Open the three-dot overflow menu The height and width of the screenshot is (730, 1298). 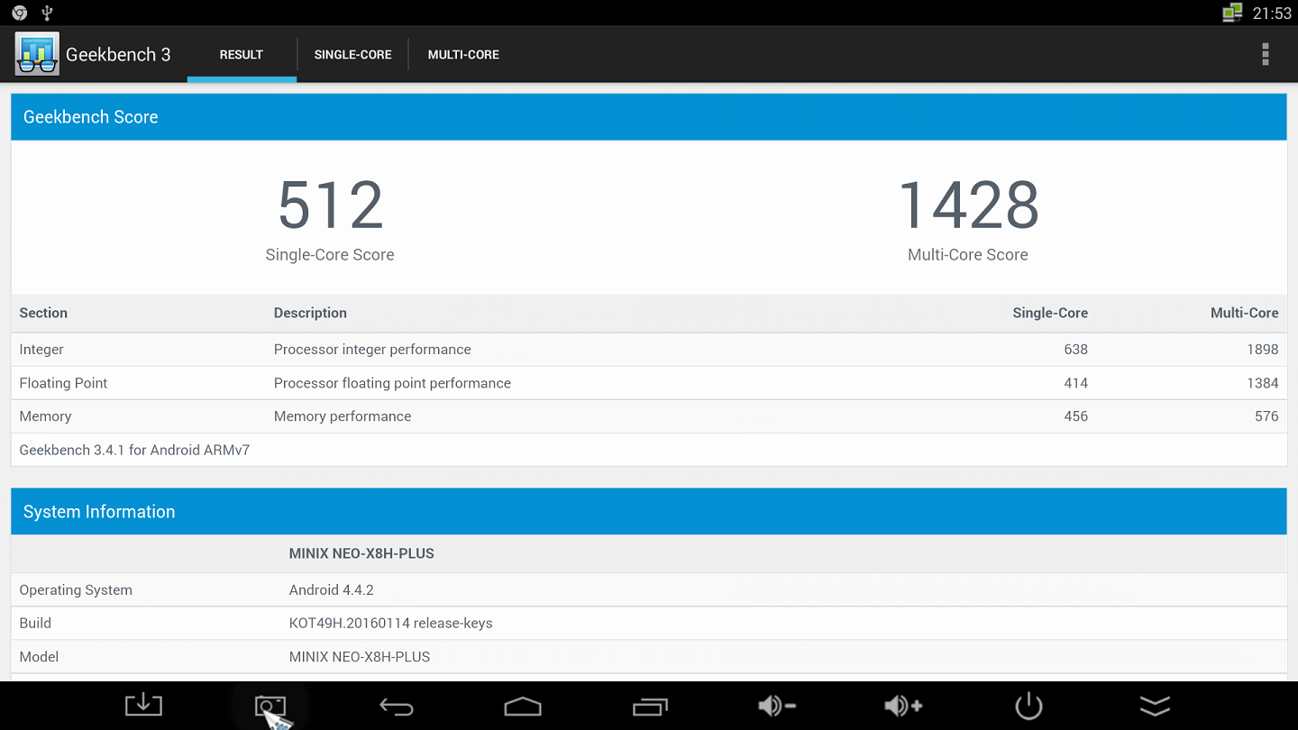(1266, 54)
